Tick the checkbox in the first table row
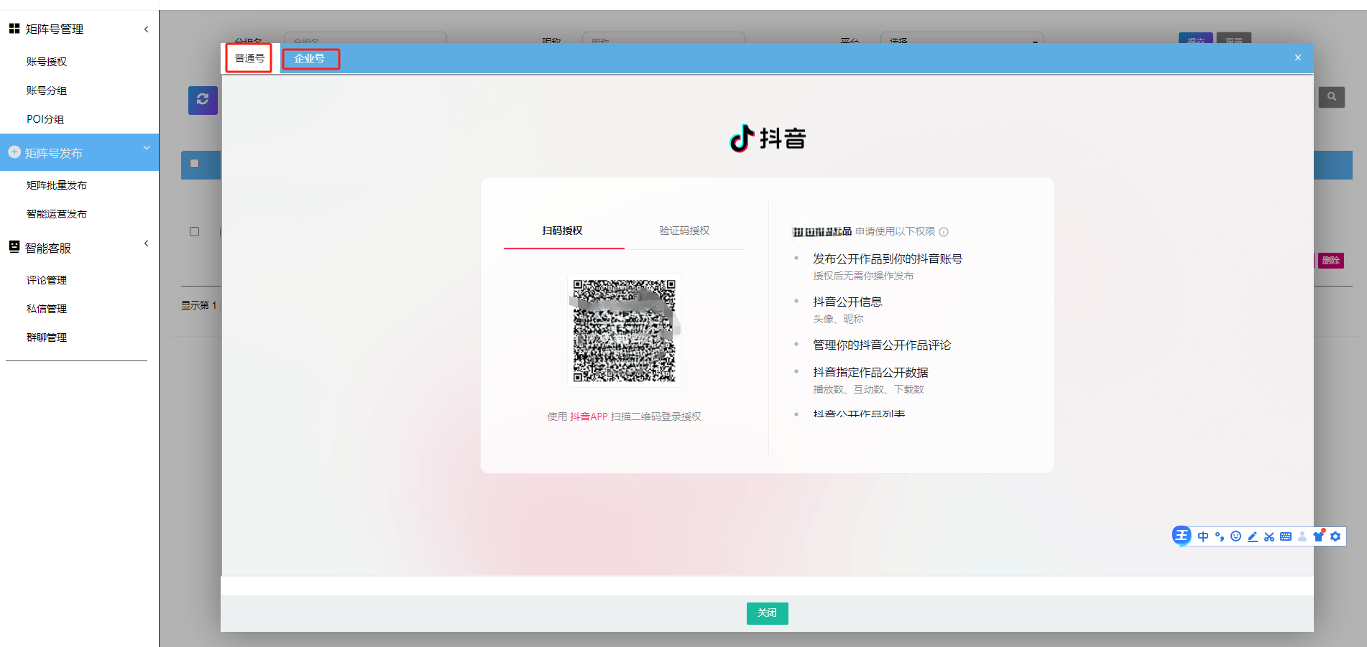 194,231
